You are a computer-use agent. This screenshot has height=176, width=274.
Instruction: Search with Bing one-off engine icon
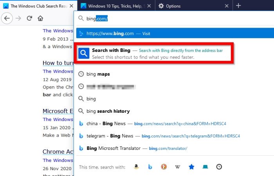(x=150, y=167)
